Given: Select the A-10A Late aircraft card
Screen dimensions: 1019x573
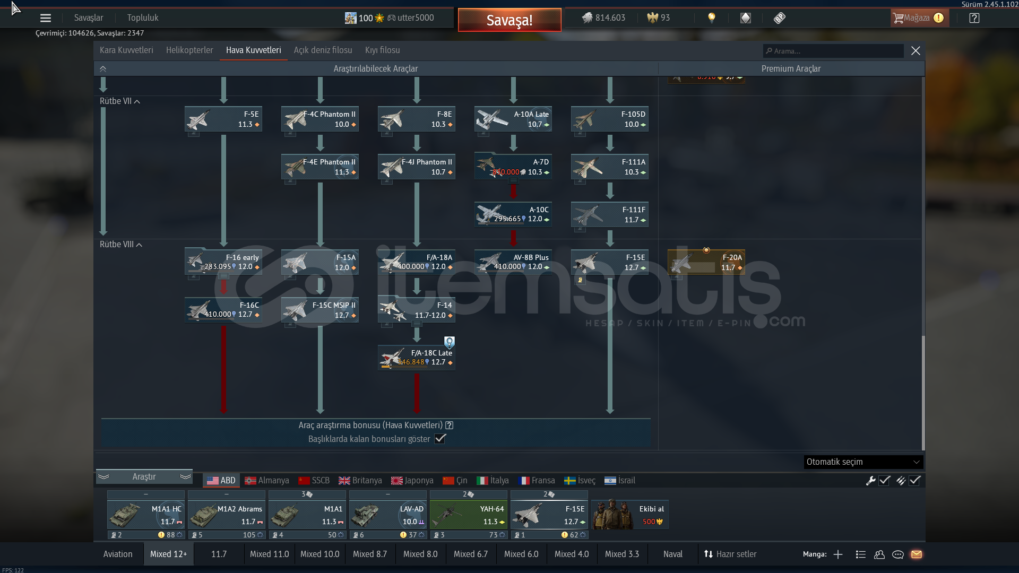Looking at the screenshot, I should [513, 119].
